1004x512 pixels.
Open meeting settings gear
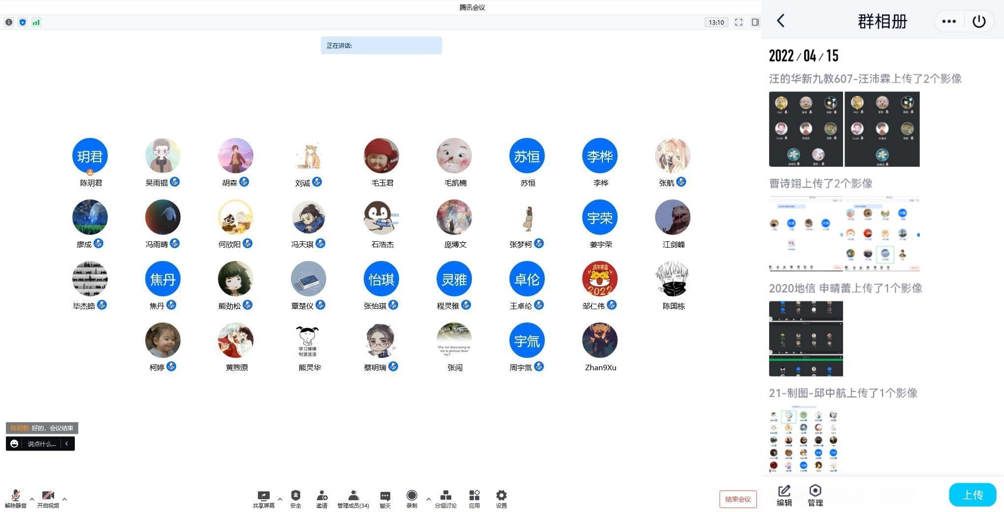pyautogui.click(x=501, y=498)
